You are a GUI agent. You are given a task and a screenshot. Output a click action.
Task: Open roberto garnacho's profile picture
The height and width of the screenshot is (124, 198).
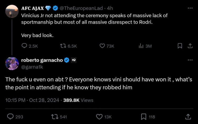click(x=12, y=63)
